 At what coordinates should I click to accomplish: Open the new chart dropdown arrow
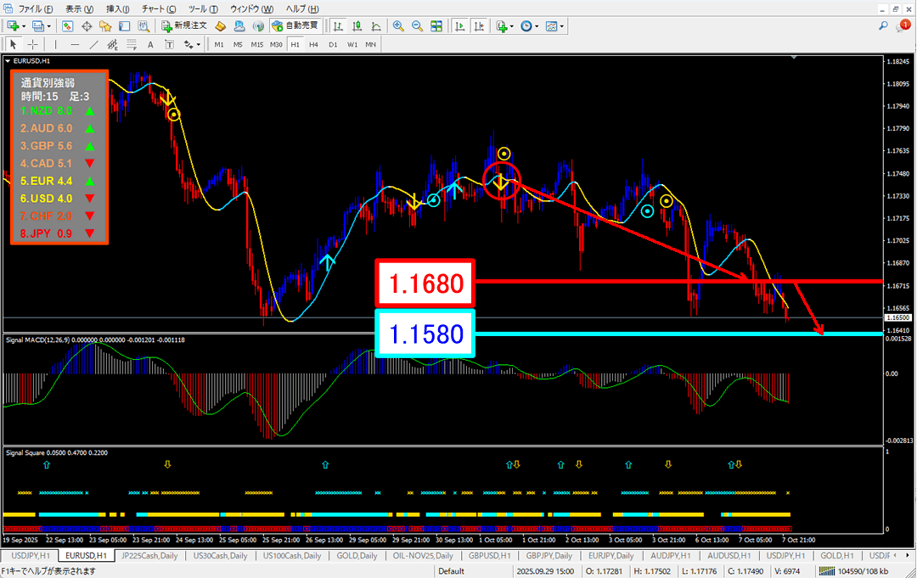click(x=23, y=26)
